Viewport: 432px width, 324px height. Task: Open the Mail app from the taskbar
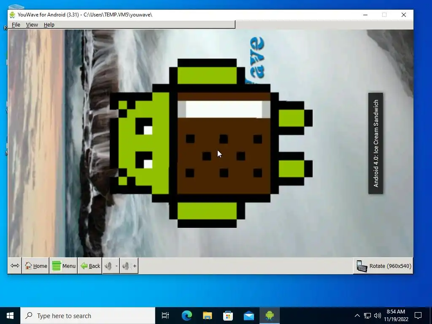(249, 316)
